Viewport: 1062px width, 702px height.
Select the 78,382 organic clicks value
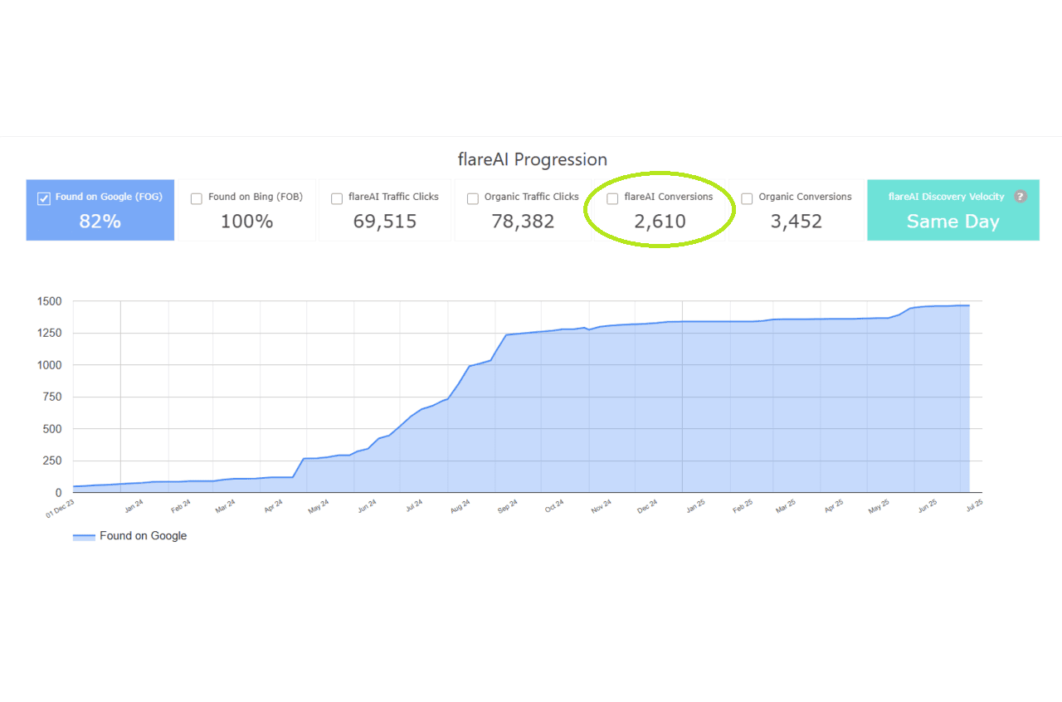[523, 222]
